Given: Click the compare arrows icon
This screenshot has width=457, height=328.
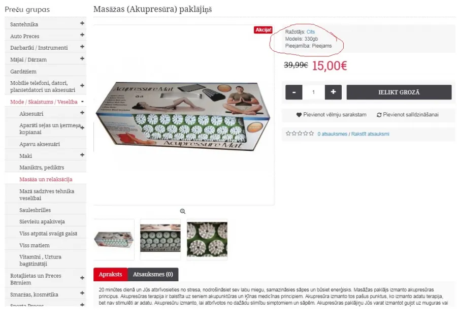Looking at the screenshot, I should pyautogui.click(x=379, y=115).
